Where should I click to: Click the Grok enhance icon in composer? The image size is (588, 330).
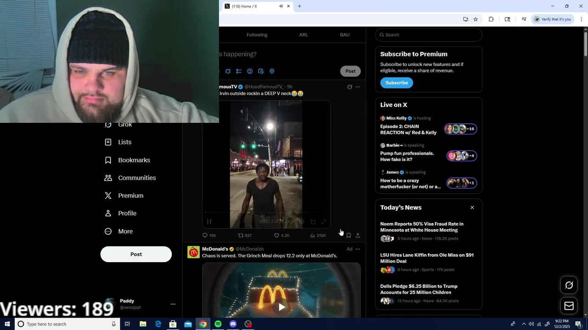click(228, 71)
